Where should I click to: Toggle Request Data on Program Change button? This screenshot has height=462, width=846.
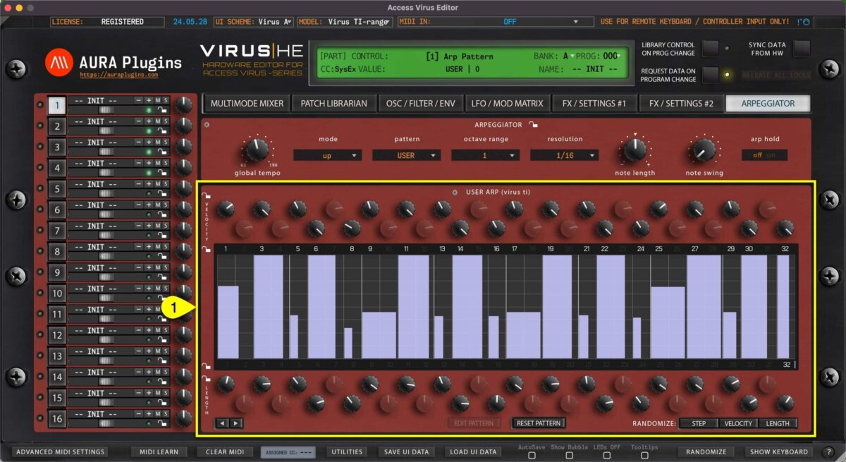pos(711,75)
